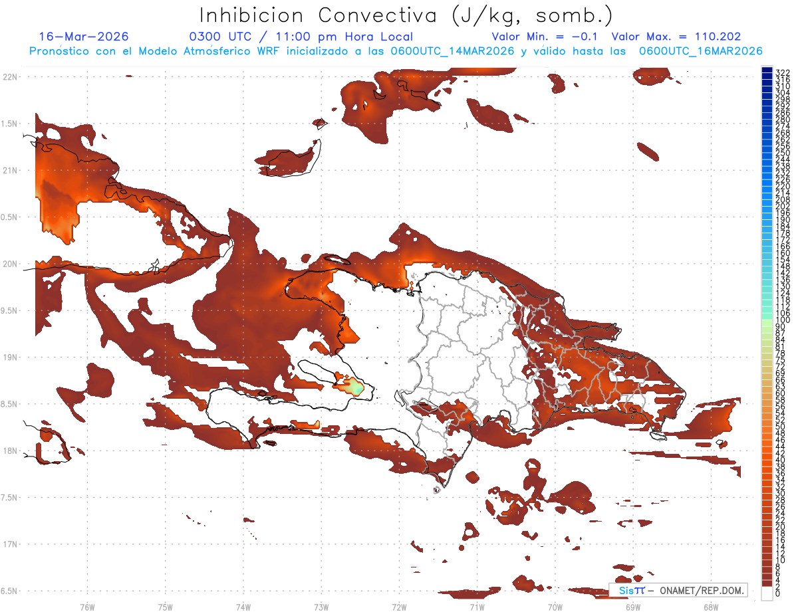Click the "18N" latitude label
The width and height of the screenshot is (798, 616).
pos(9,451)
